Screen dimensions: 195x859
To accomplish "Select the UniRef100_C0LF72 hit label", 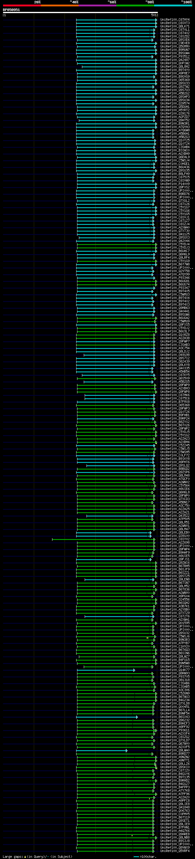I will click(x=175, y=456).
